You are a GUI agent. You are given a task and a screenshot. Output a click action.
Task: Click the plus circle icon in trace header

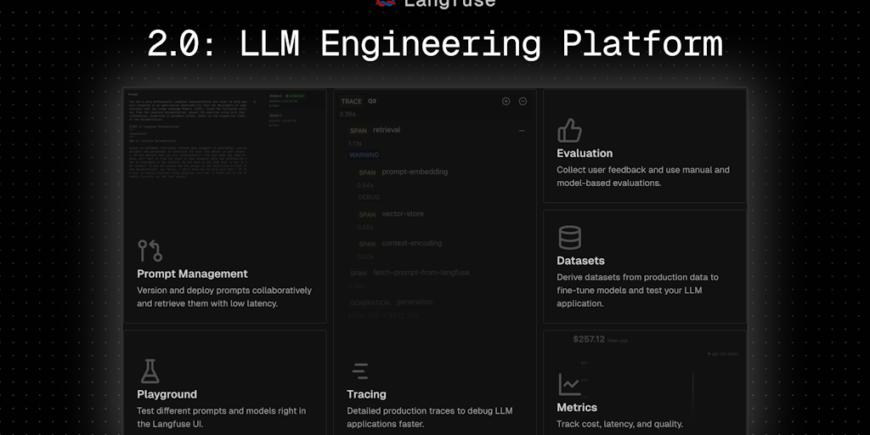(506, 101)
